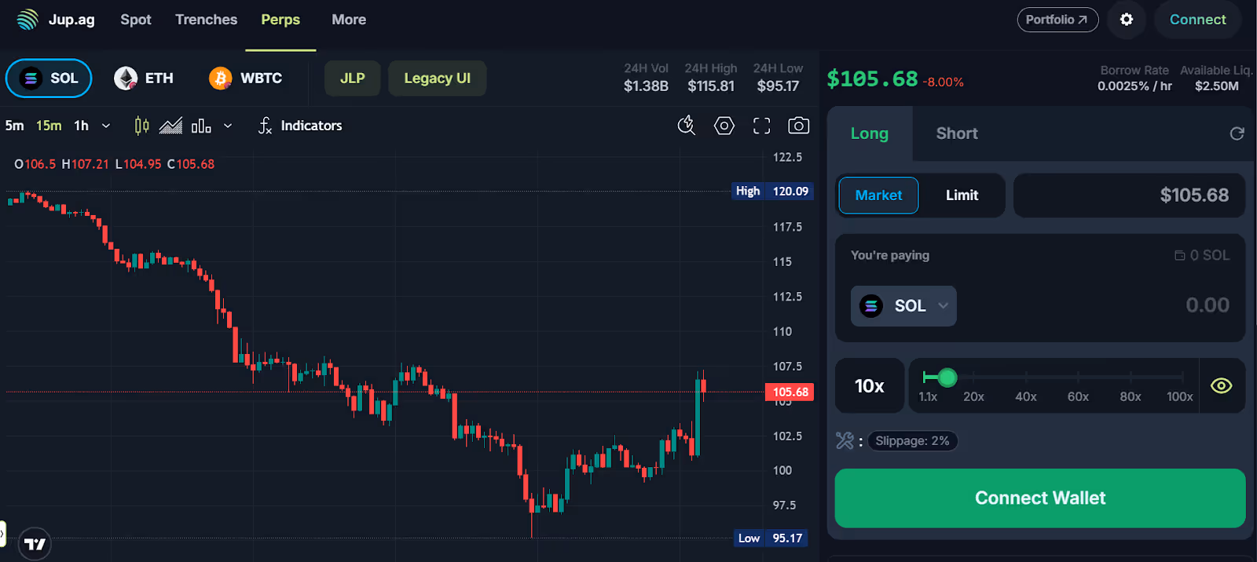This screenshot has height=562, width=1257.
Task: Open the SOL paying token dropdown
Action: [x=903, y=306]
